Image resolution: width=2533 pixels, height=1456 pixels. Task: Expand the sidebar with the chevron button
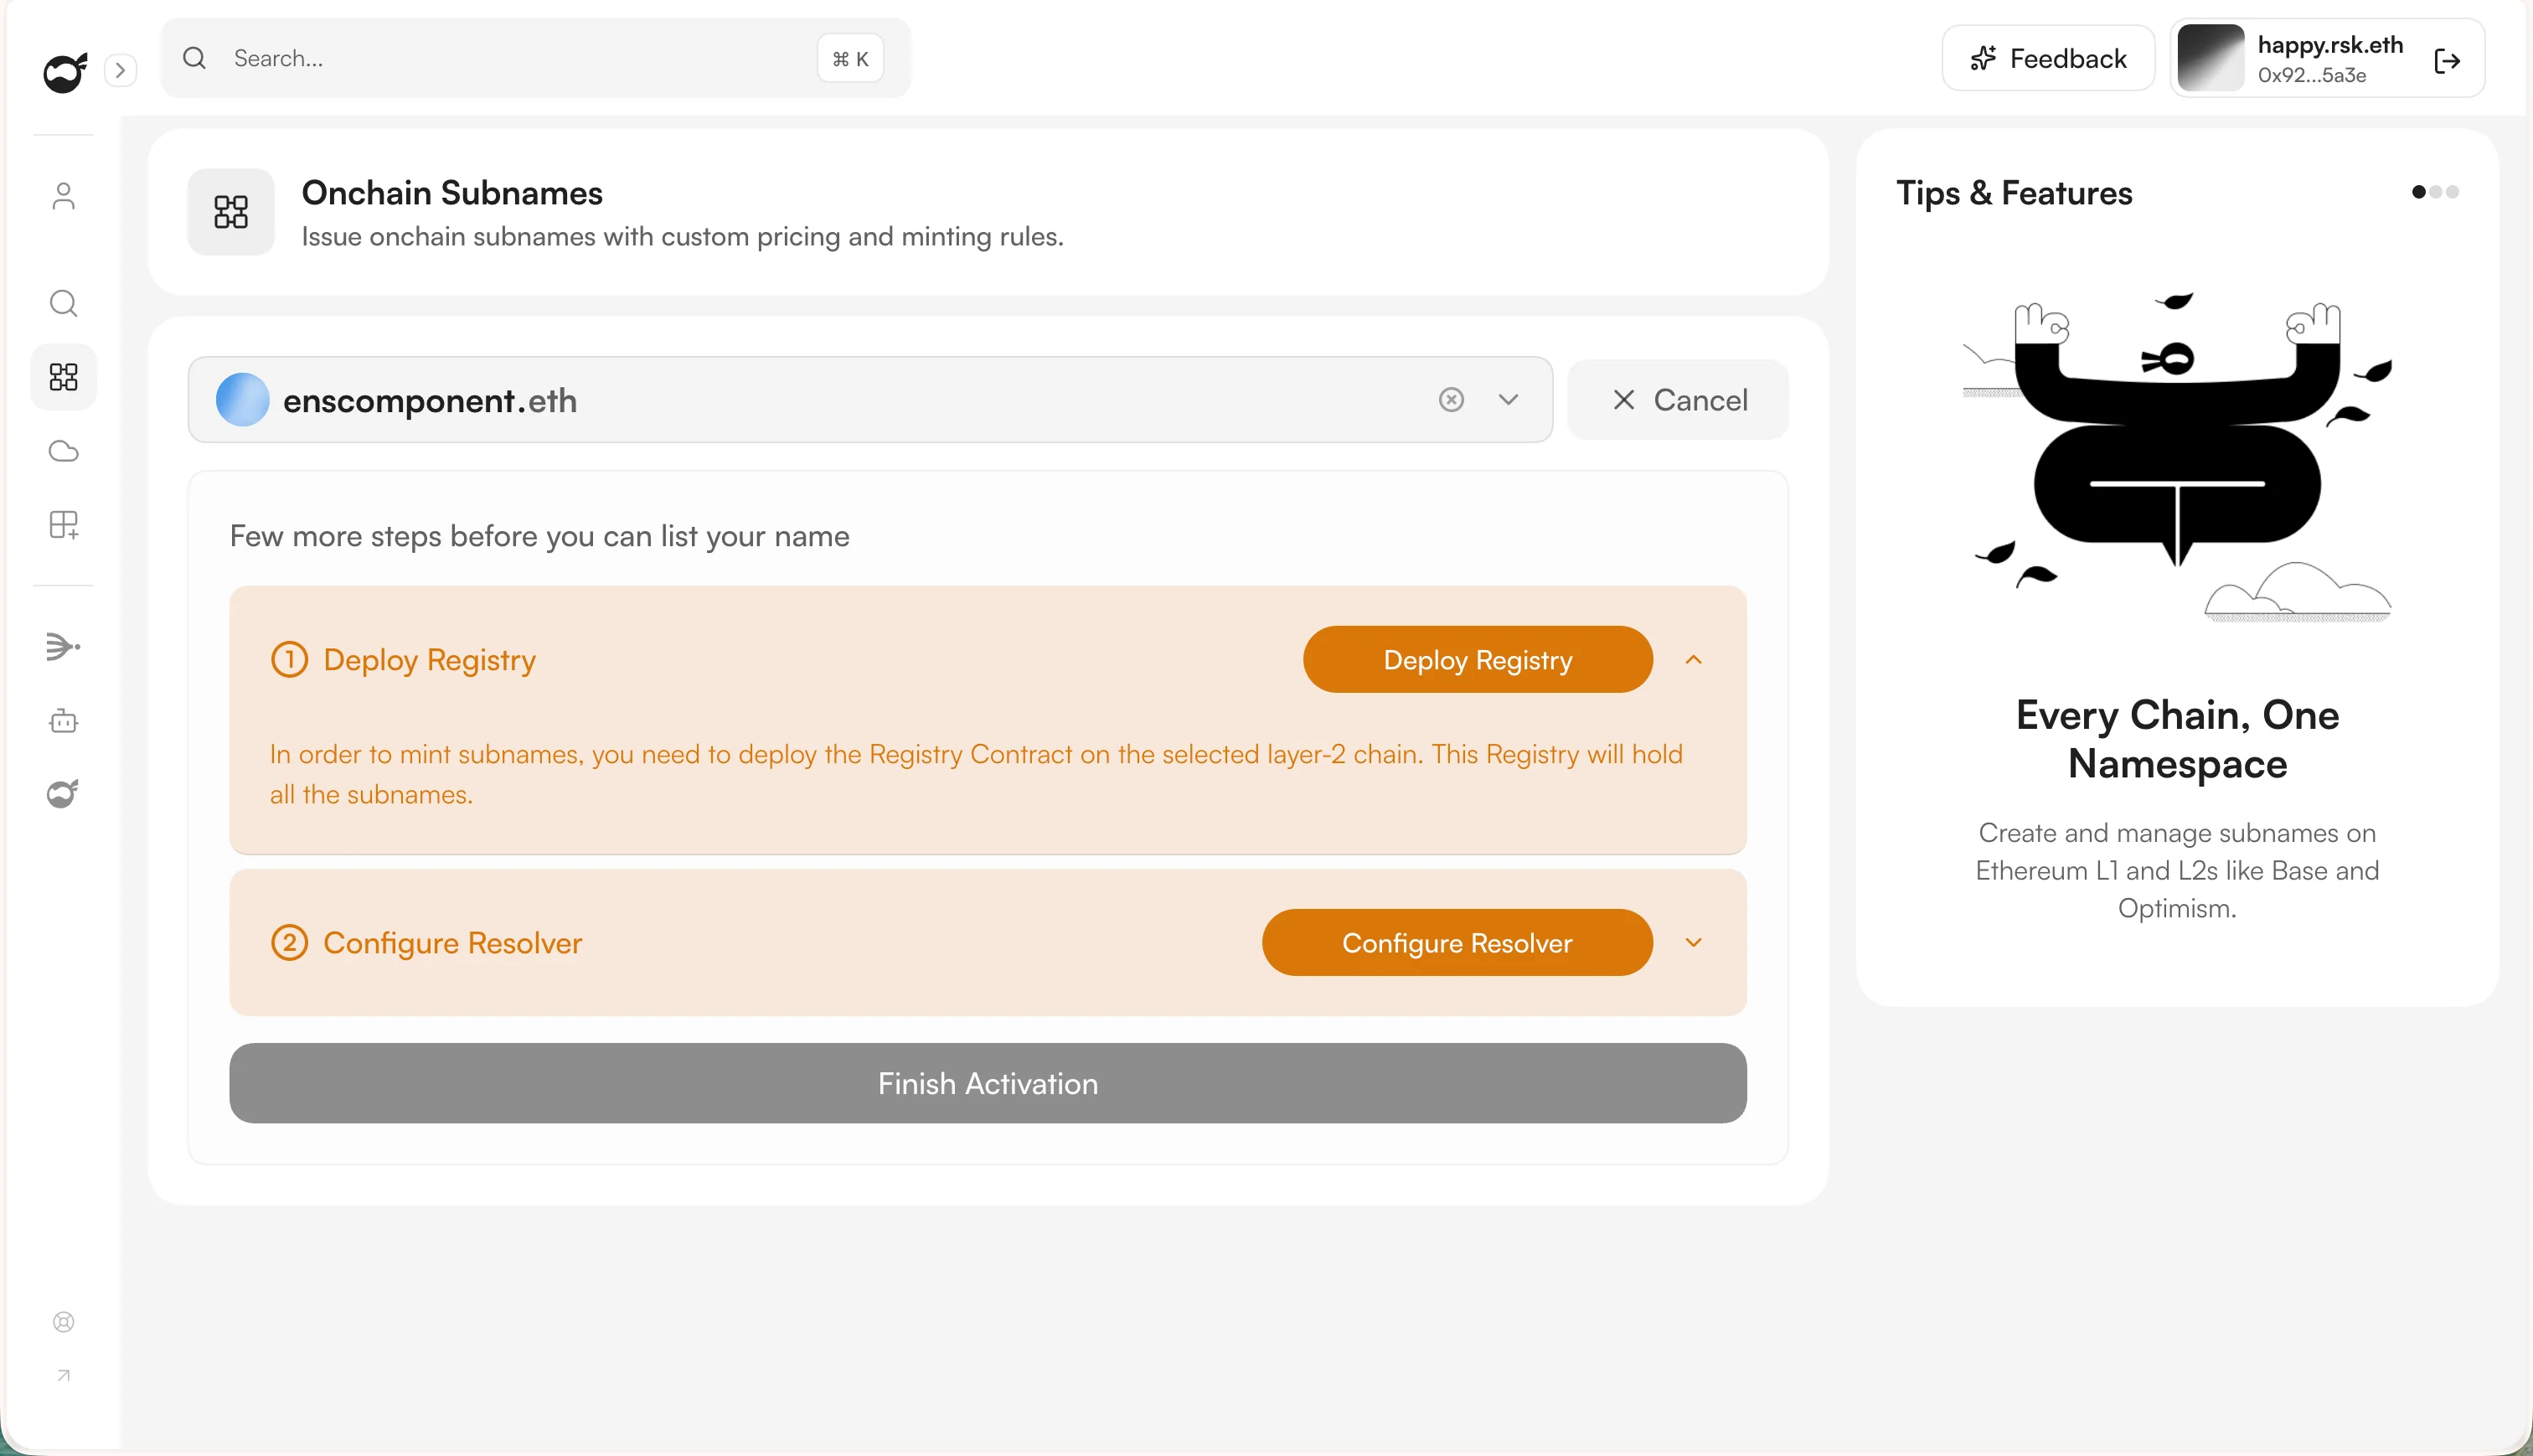pos(120,70)
